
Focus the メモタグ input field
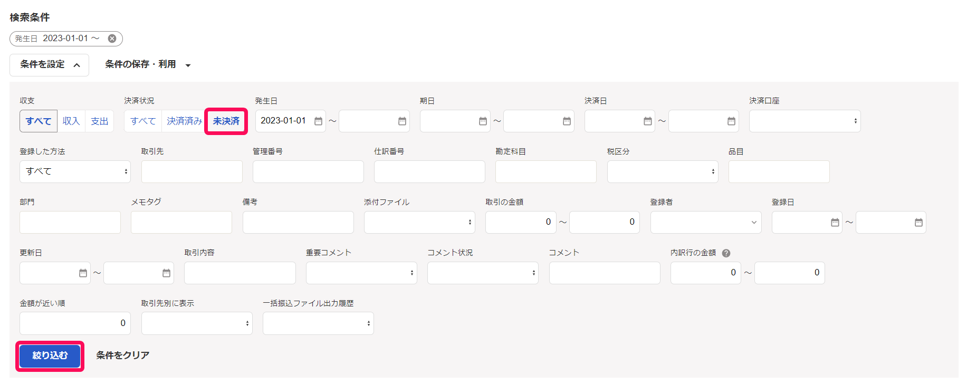181,223
